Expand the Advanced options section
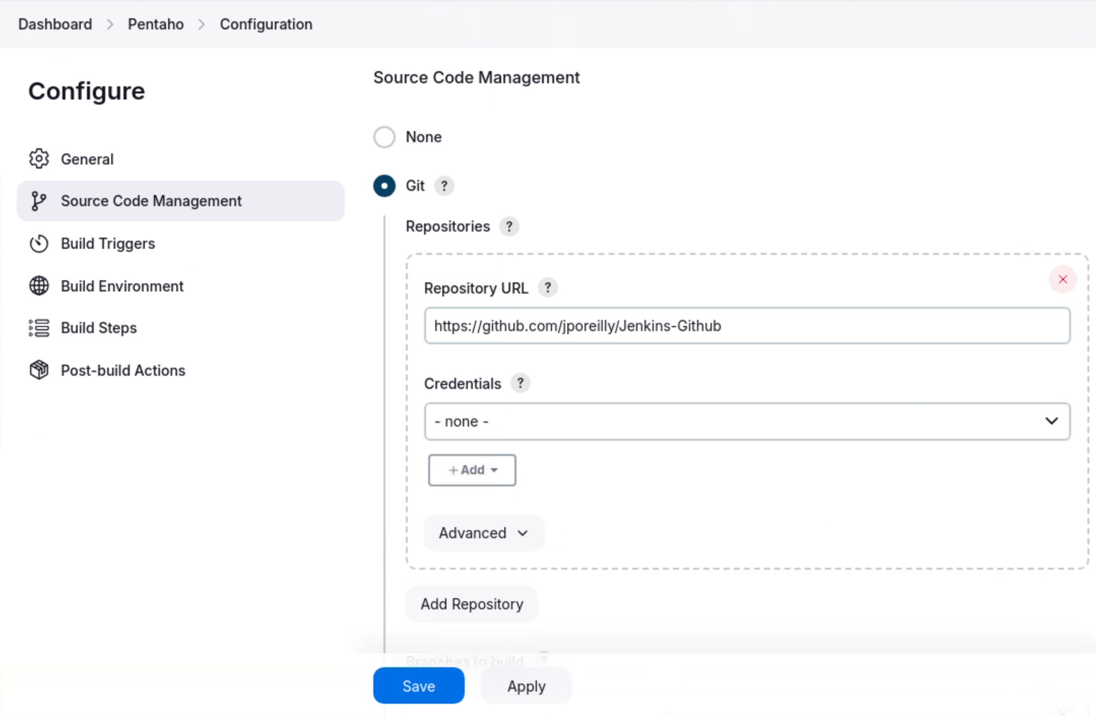Viewport: 1096px width, 716px height. (483, 533)
